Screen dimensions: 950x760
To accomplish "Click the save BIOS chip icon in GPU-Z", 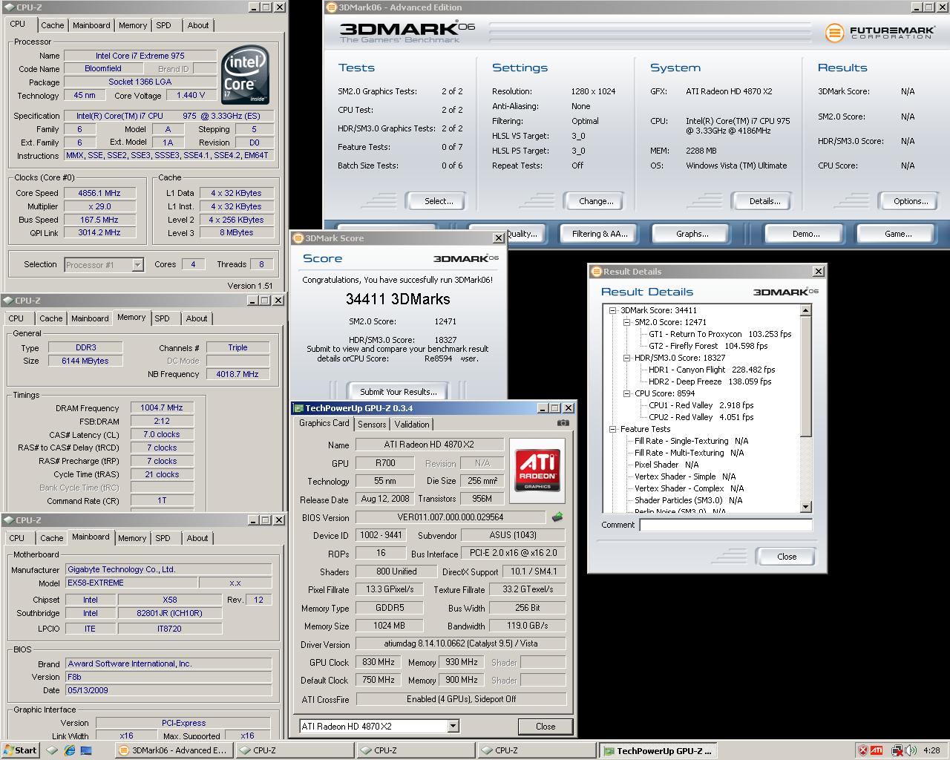I will 557,517.
